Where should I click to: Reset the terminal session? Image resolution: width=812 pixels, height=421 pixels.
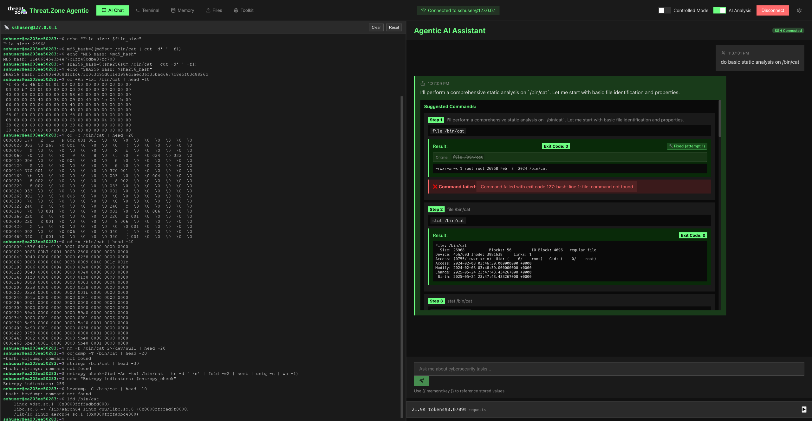pos(394,28)
